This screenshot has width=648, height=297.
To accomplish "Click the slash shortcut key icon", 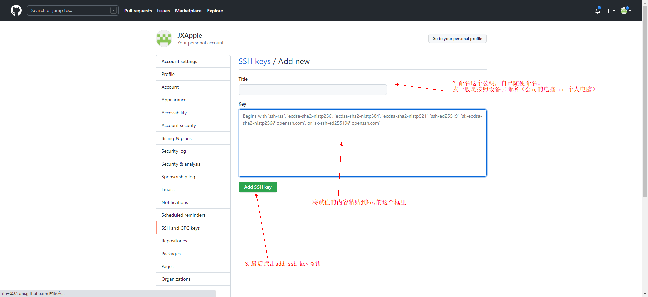I will (x=114, y=10).
